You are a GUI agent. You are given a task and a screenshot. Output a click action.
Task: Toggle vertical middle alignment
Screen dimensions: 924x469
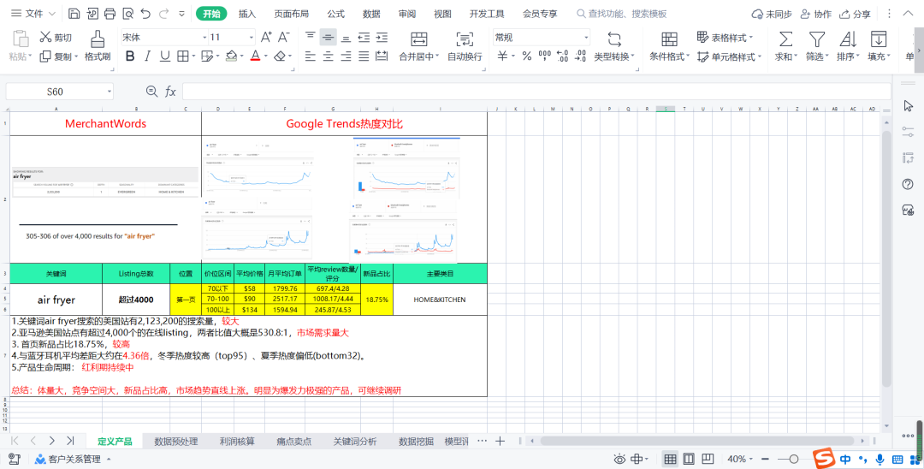click(329, 37)
